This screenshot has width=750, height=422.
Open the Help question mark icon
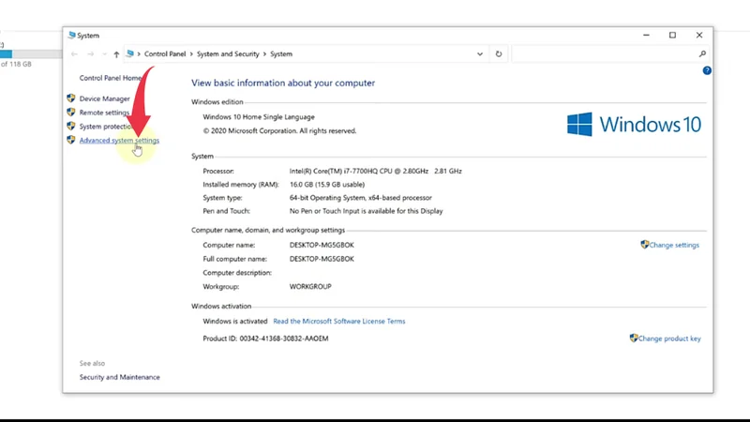[707, 70]
